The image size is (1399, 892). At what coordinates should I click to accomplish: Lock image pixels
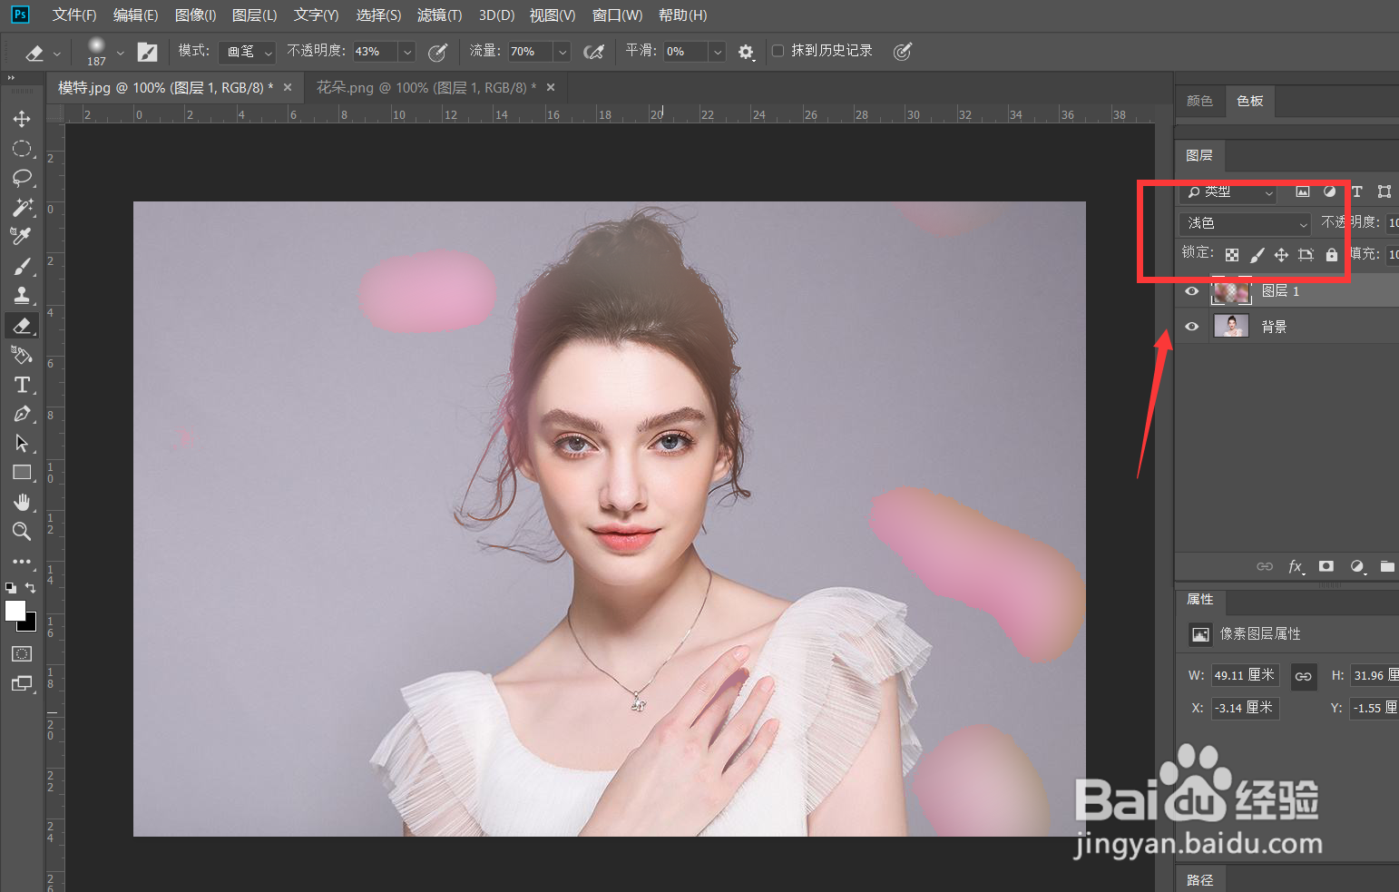pos(1257,255)
